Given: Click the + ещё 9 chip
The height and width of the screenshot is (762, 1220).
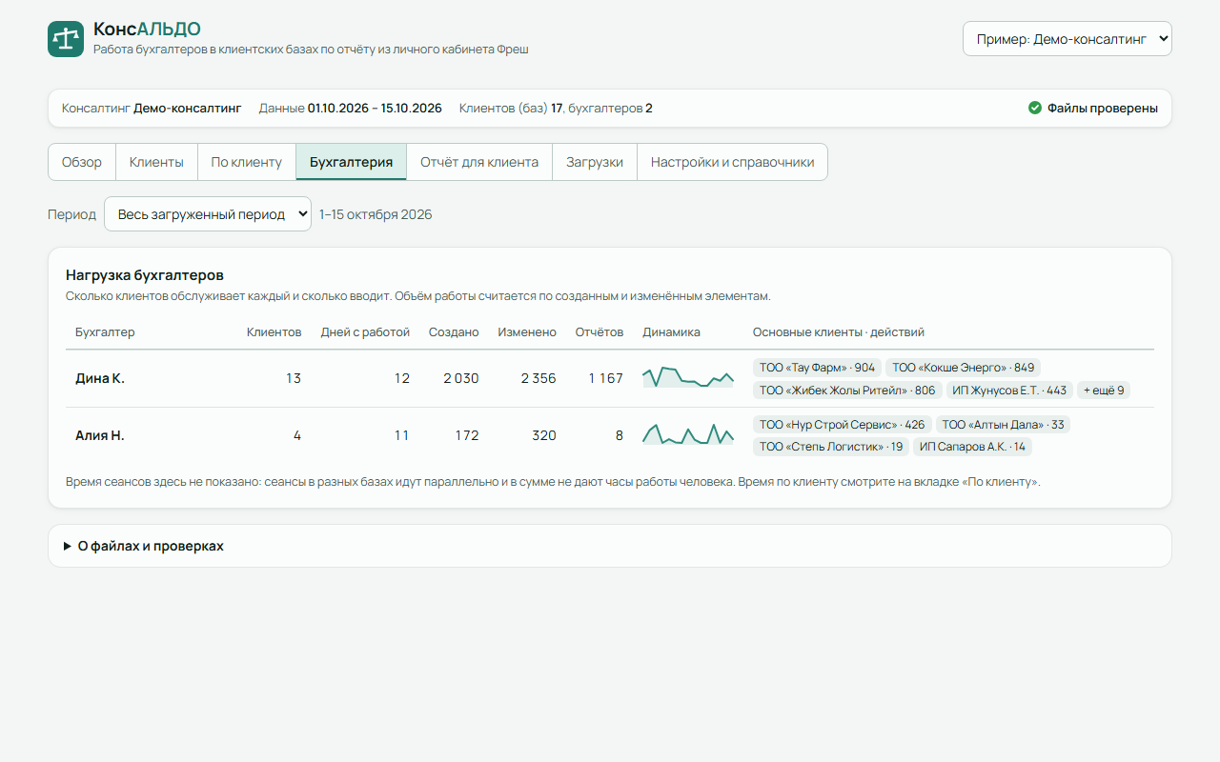Looking at the screenshot, I should (1104, 391).
